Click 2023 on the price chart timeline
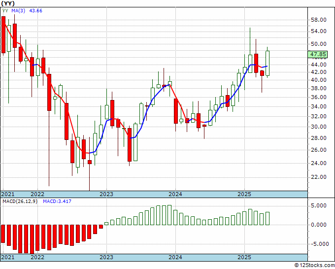Image resolution: width=335 pixels, height=269 pixels. (x=106, y=194)
